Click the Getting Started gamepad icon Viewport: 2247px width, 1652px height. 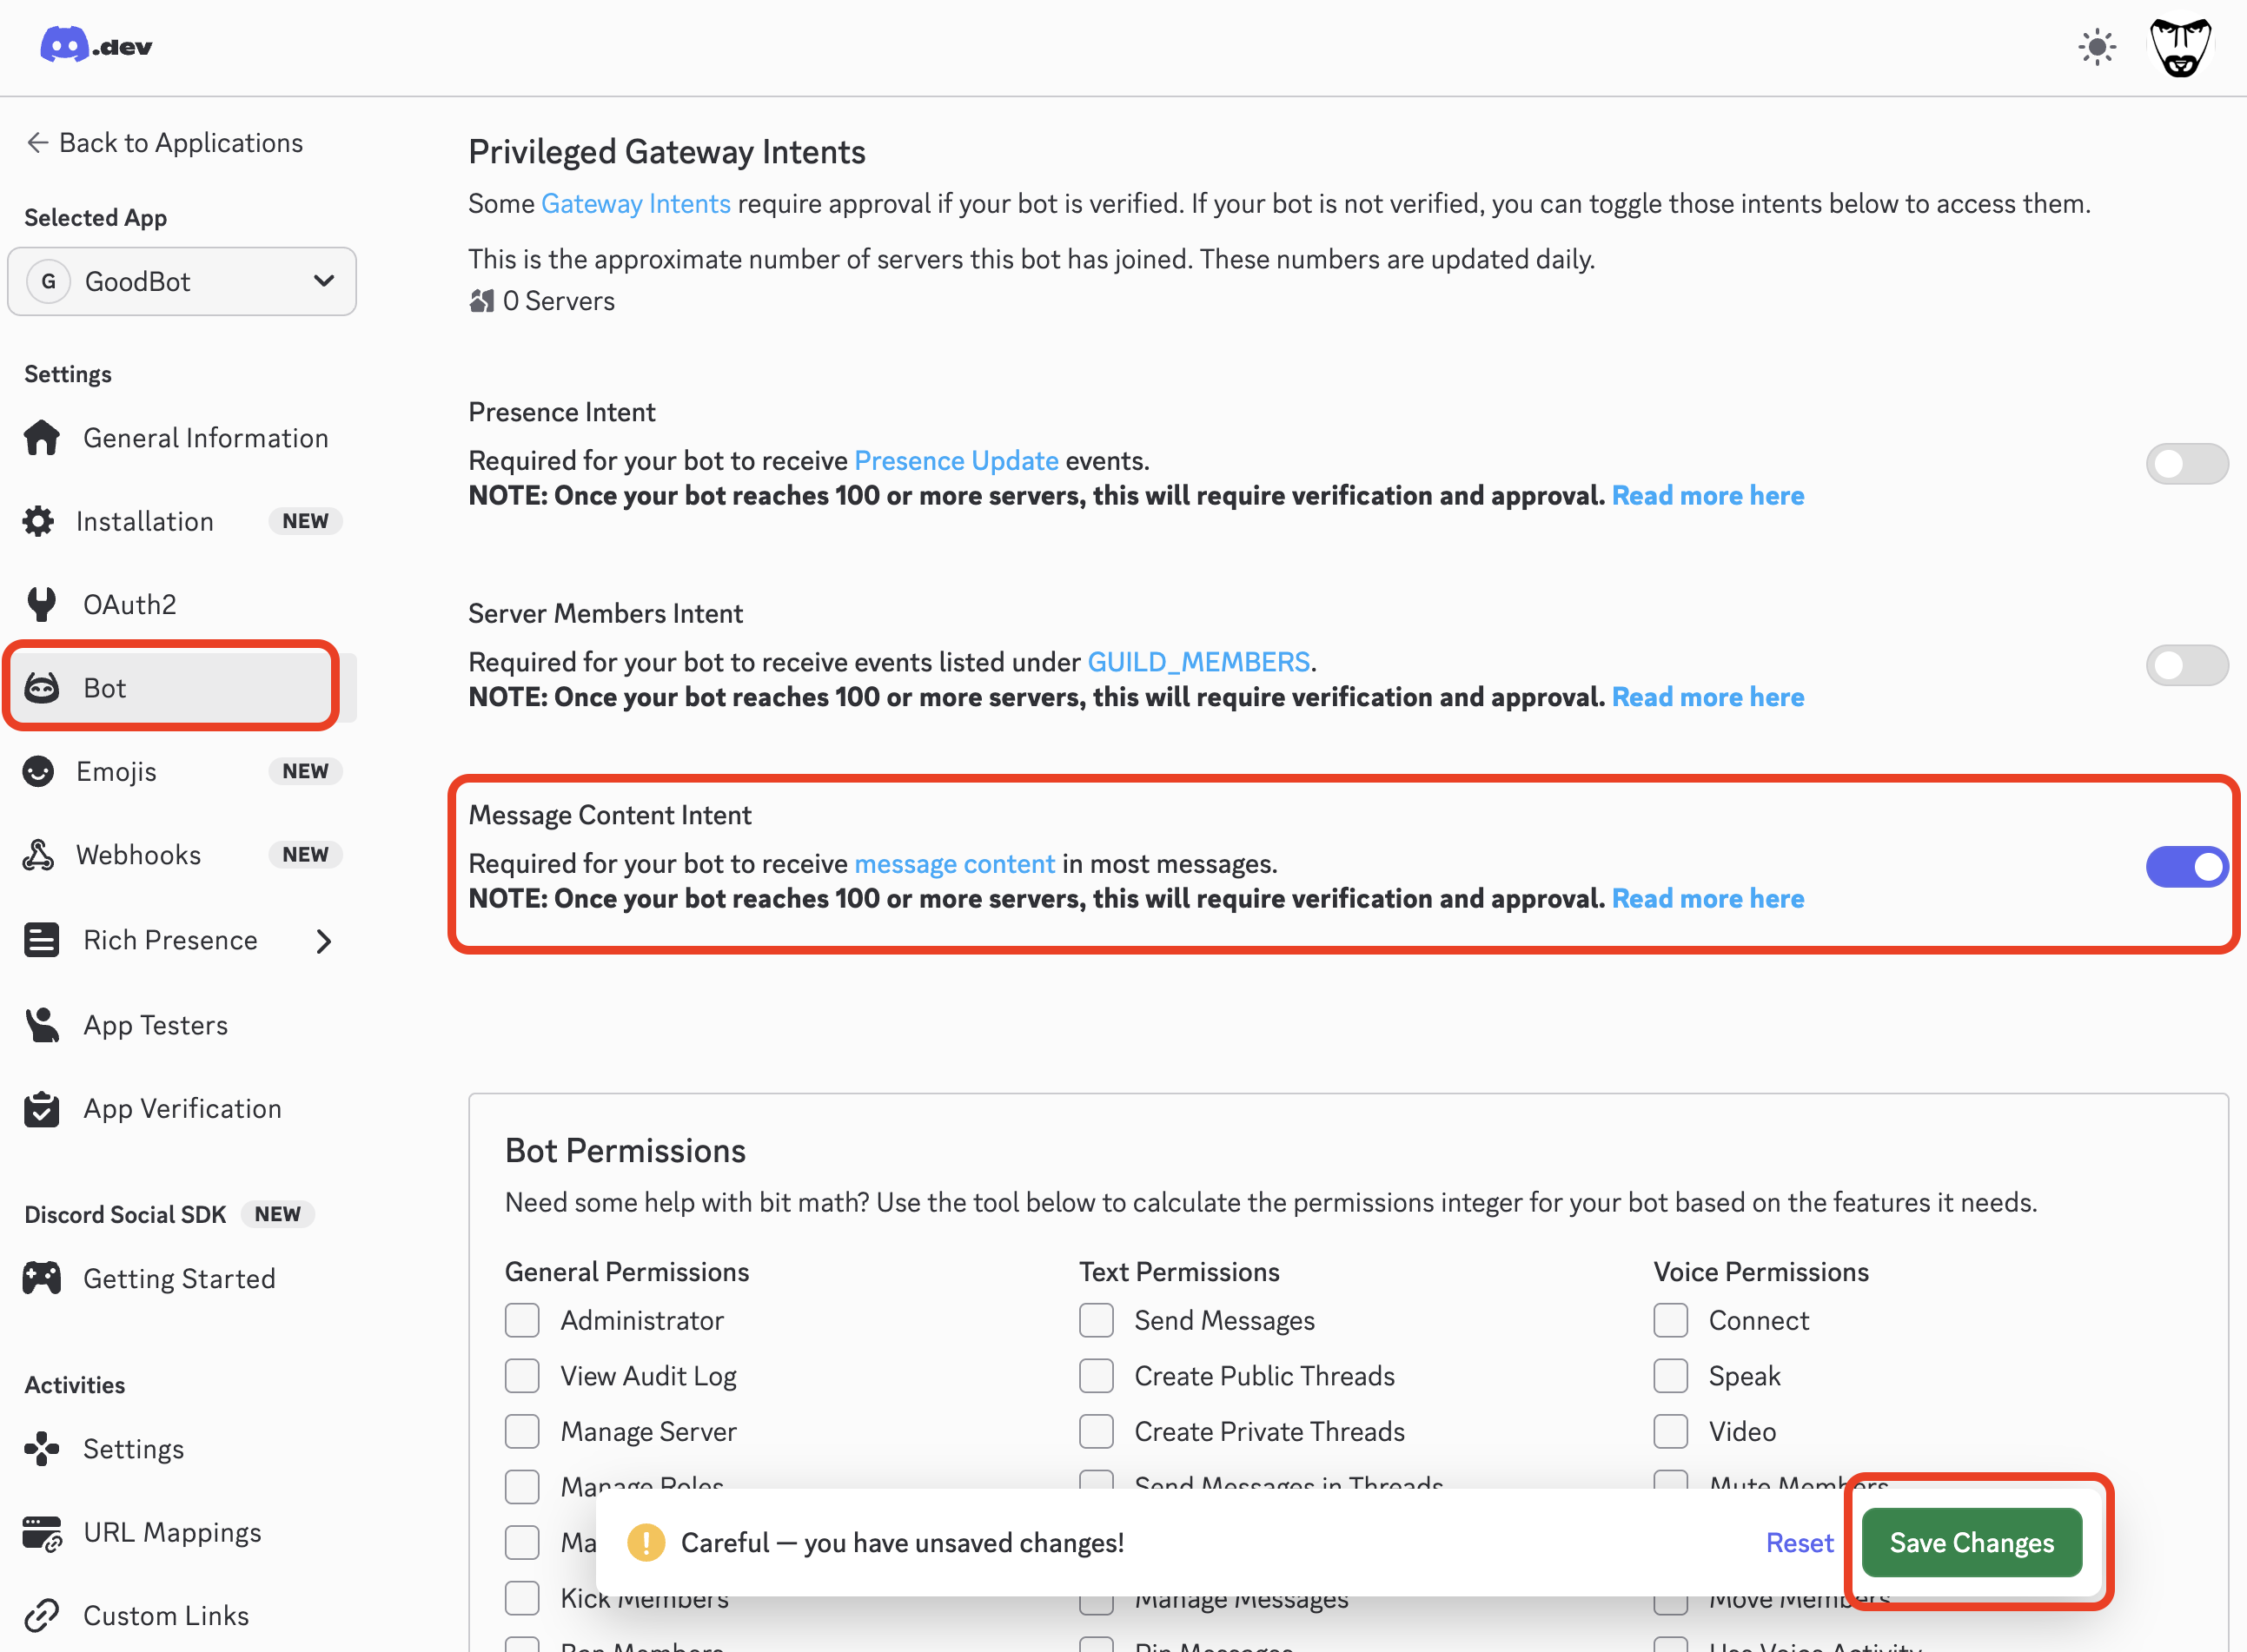41,1277
